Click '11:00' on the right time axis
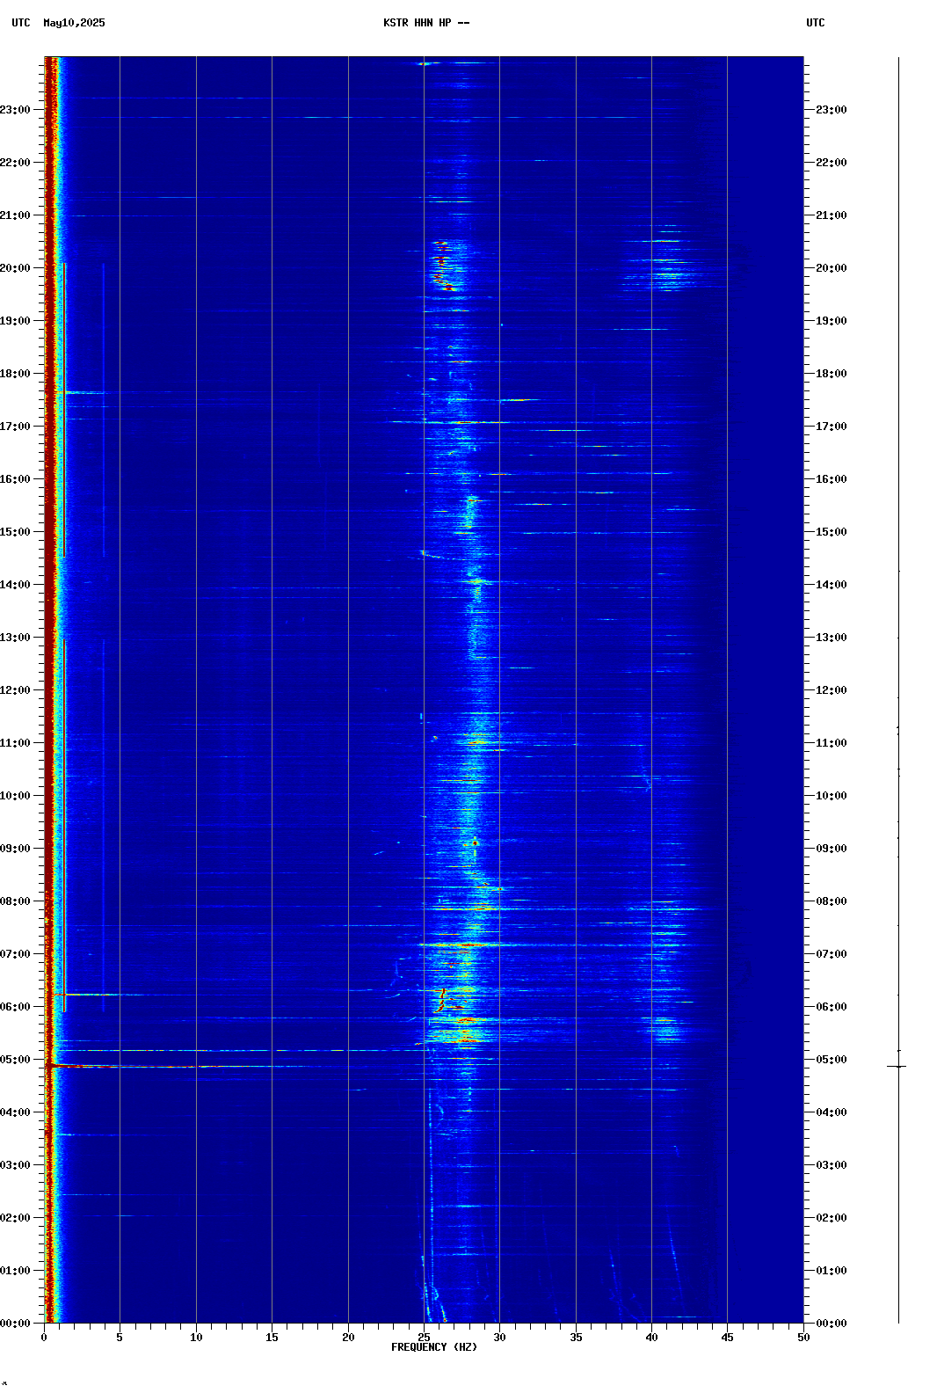This screenshot has width=937, height=1393. pyautogui.click(x=832, y=743)
